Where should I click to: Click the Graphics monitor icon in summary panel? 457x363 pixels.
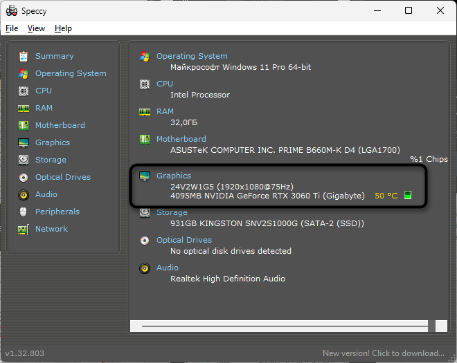145,176
